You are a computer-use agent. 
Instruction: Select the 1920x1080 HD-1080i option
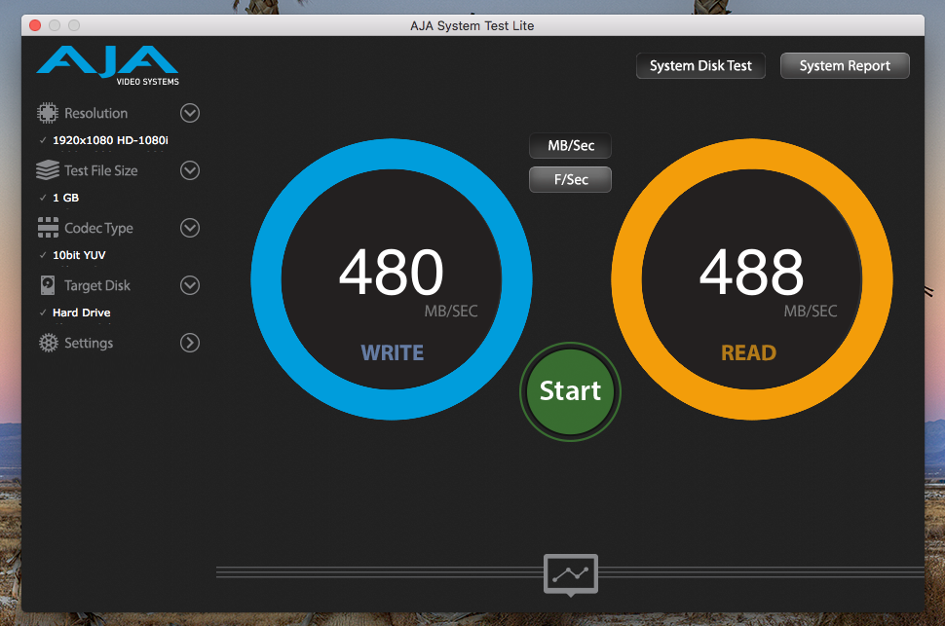pyautogui.click(x=110, y=140)
